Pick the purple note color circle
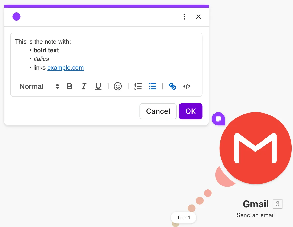This screenshot has height=227, width=293. (16, 17)
